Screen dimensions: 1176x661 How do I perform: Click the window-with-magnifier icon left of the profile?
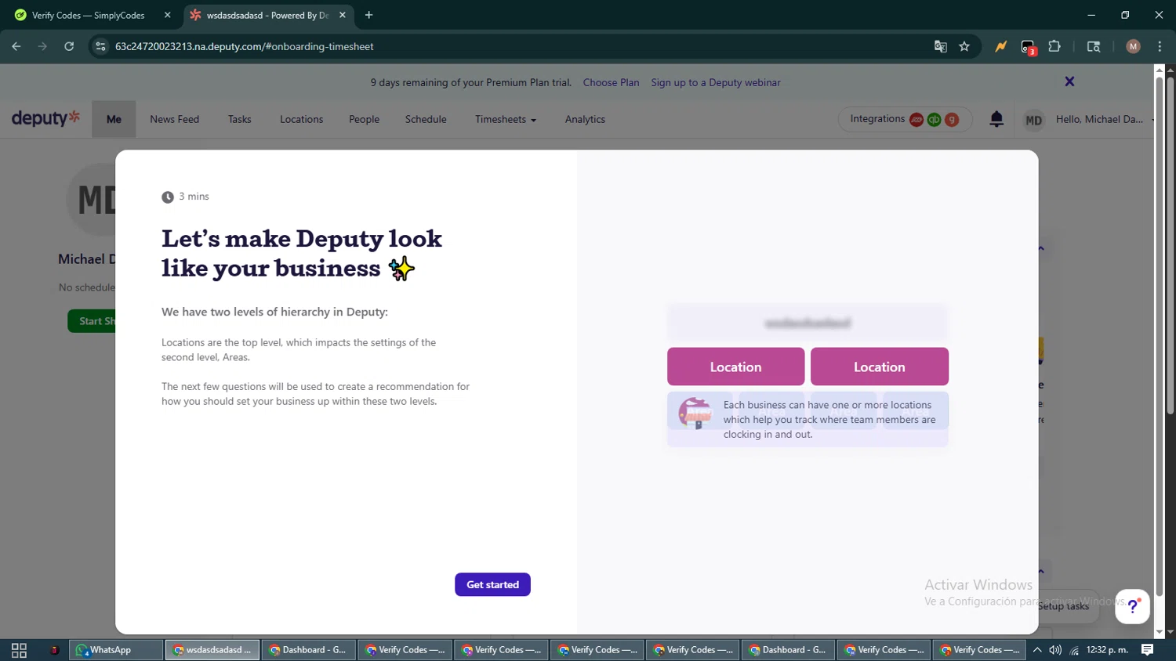[1094, 46]
